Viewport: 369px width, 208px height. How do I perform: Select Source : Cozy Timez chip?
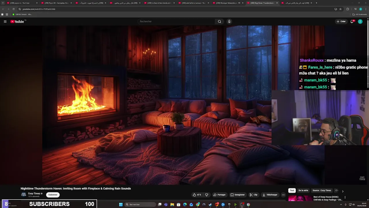(322, 190)
